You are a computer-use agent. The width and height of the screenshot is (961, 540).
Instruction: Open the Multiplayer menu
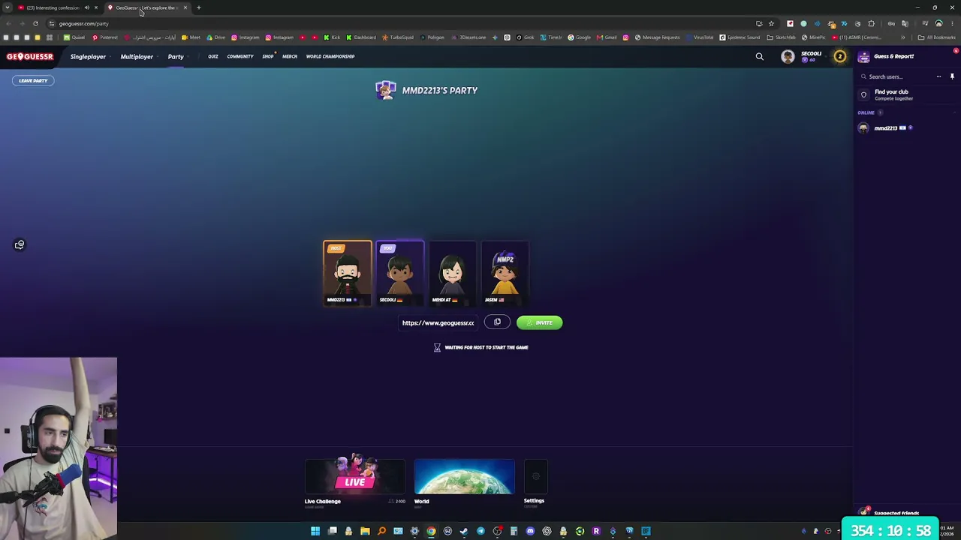pyautogui.click(x=137, y=56)
